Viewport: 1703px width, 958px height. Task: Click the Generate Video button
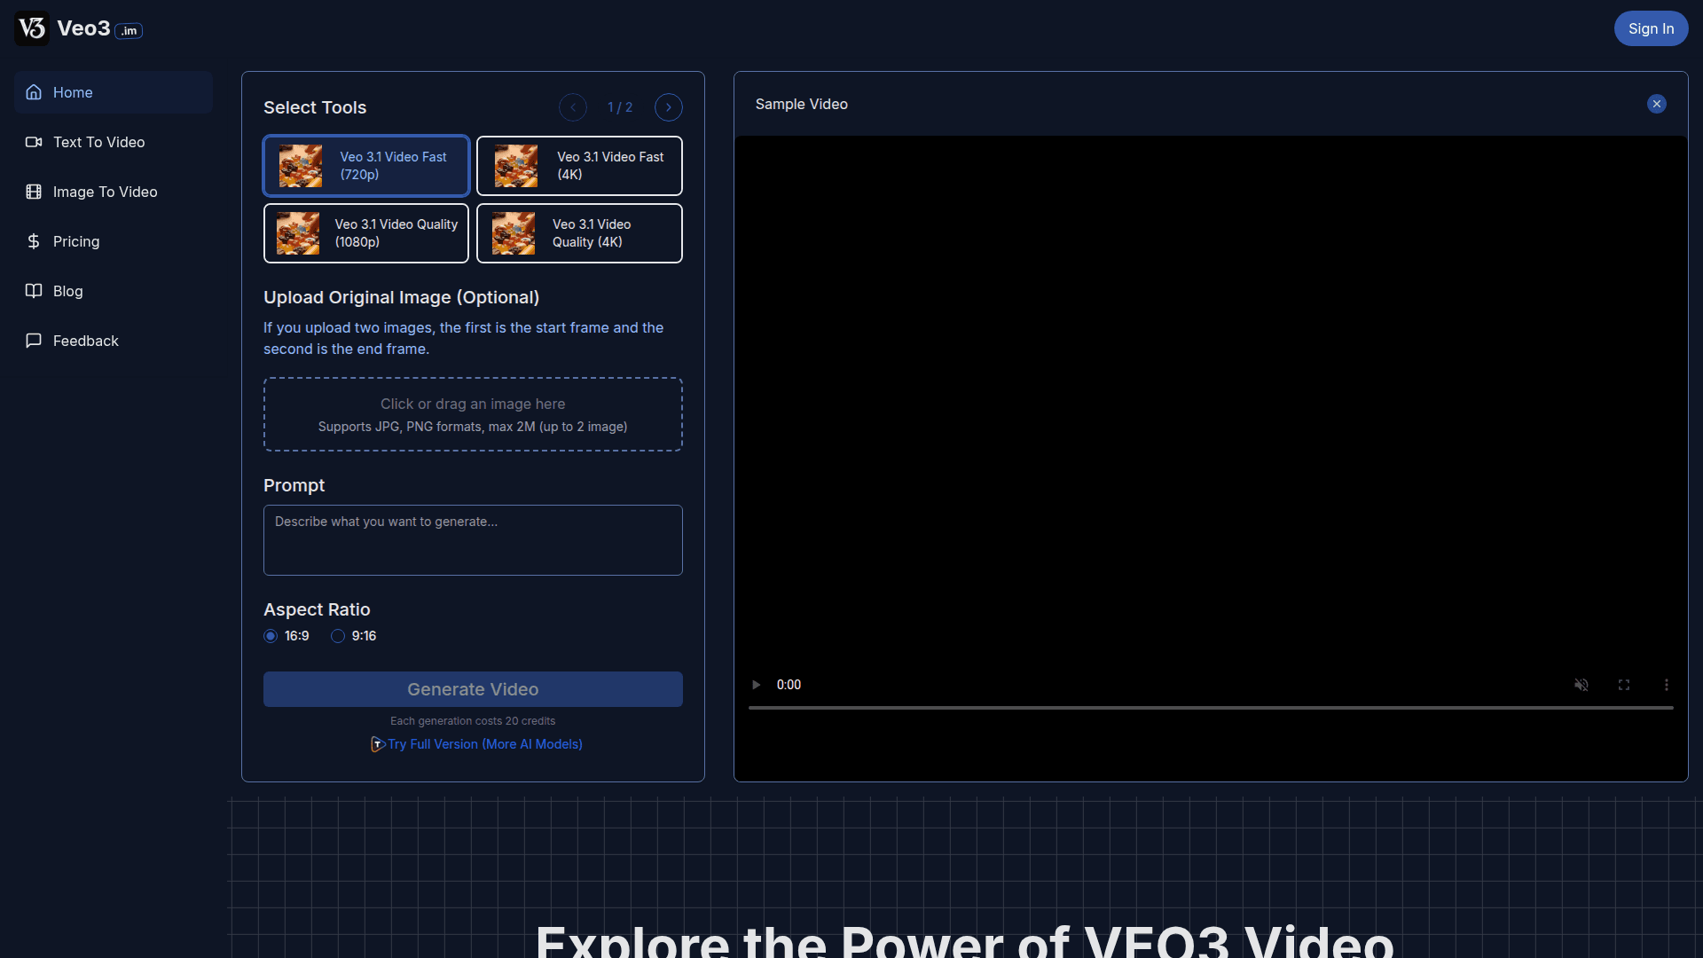(x=473, y=689)
